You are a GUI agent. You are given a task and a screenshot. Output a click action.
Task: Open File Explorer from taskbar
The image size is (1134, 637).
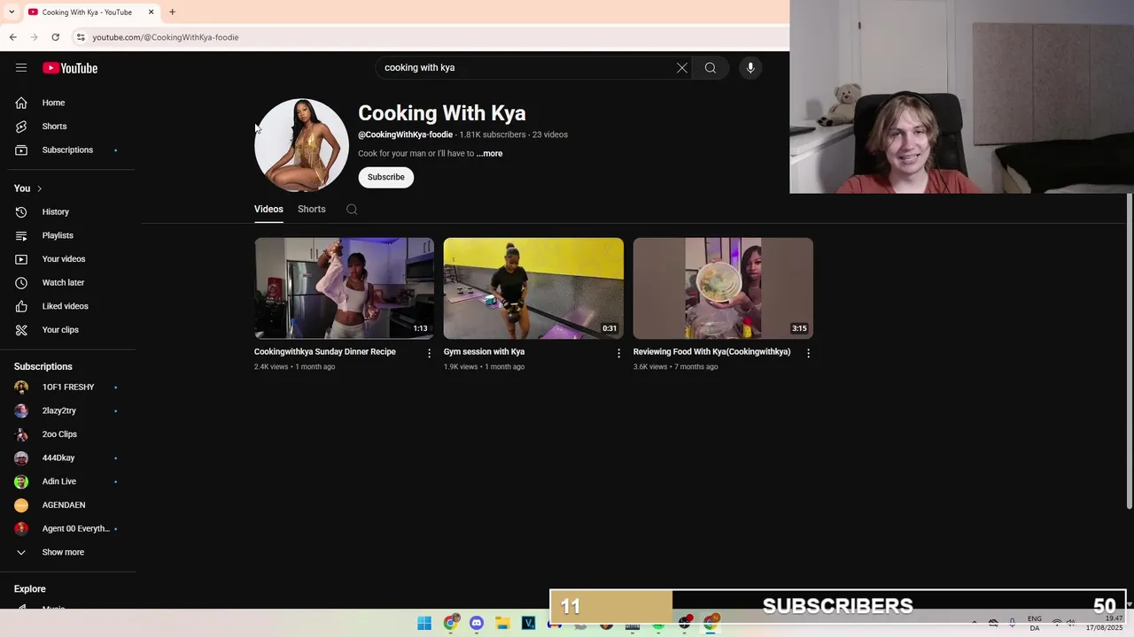pyautogui.click(x=502, y=623)
